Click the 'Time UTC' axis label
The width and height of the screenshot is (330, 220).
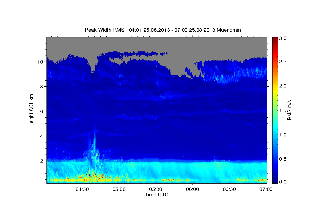point(156,195)
